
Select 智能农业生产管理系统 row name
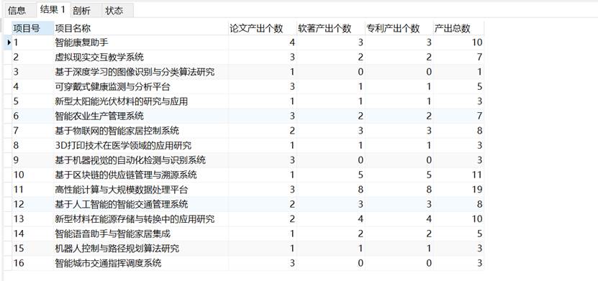(x=141, y=116)
